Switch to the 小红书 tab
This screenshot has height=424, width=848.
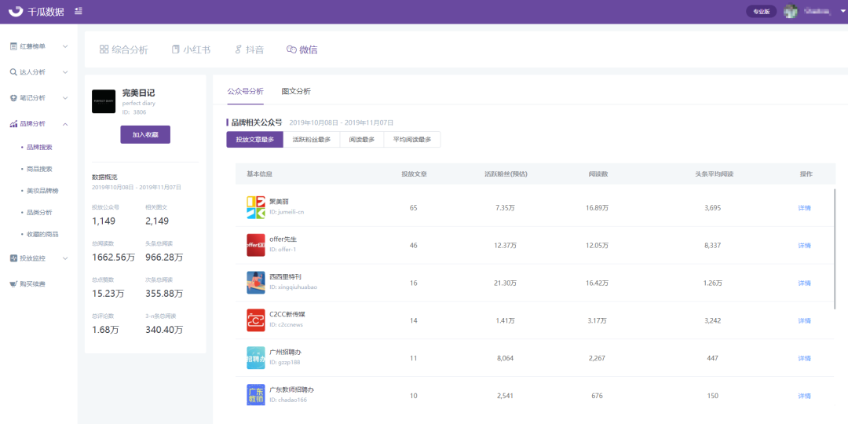point(191,49)
